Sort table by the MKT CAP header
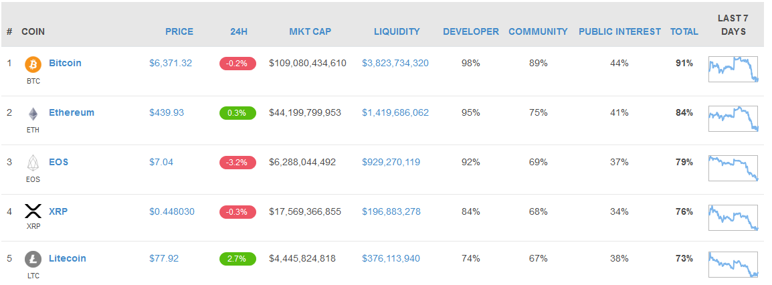Screen dimensions: 772x285 point(310,31)
